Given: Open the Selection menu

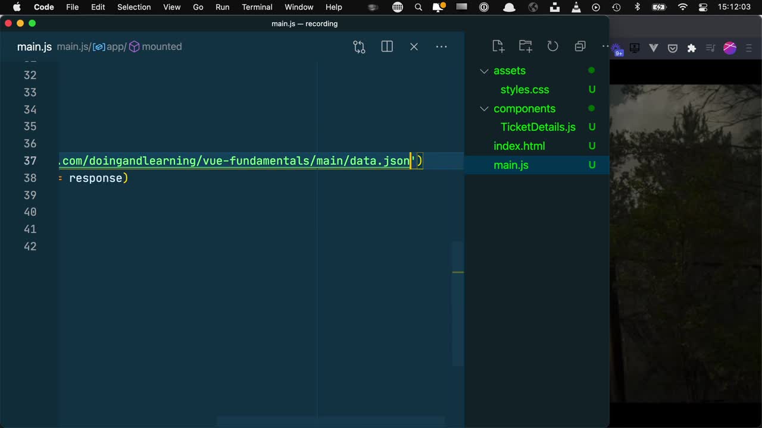Looking at the screenshot, I should pyautogui.click(x=134, y=7).
